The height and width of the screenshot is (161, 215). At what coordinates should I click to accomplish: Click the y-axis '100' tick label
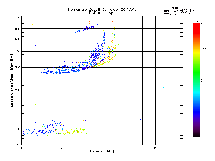pyautogui.click(x=18, y=129)
